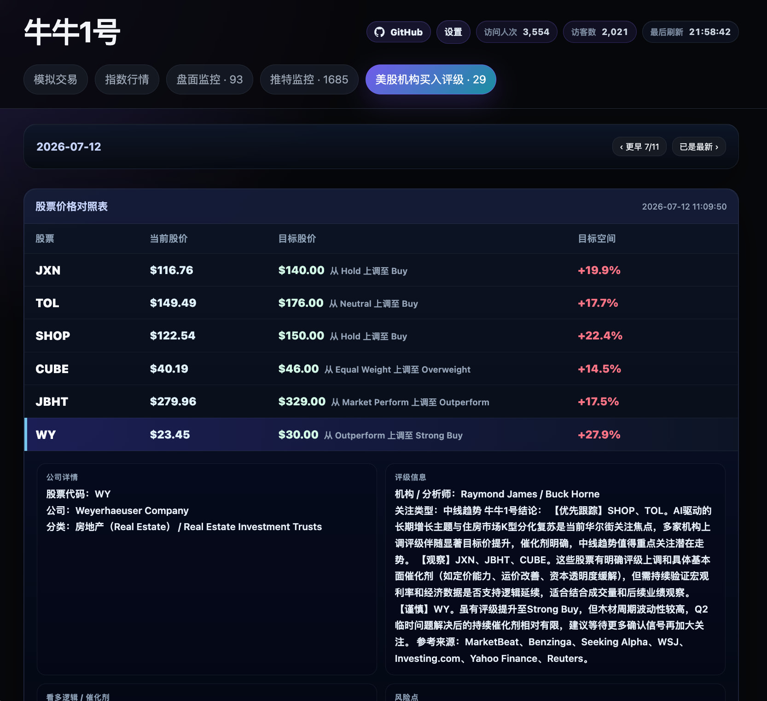Screen dimensions: 767x701
Task: Click JXN target price $140.00
Action: tap(301, 270)
